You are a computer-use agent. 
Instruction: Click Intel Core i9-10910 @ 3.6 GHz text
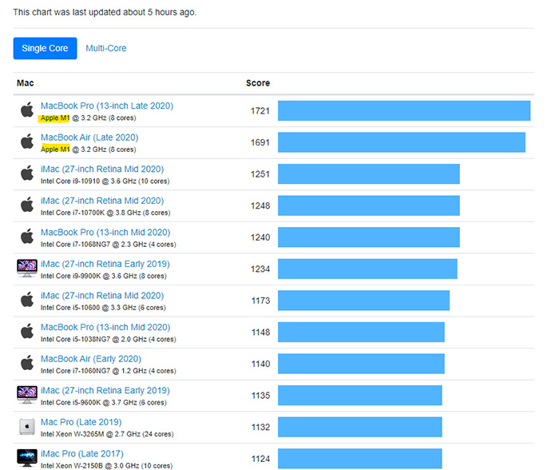pos(105,181)
